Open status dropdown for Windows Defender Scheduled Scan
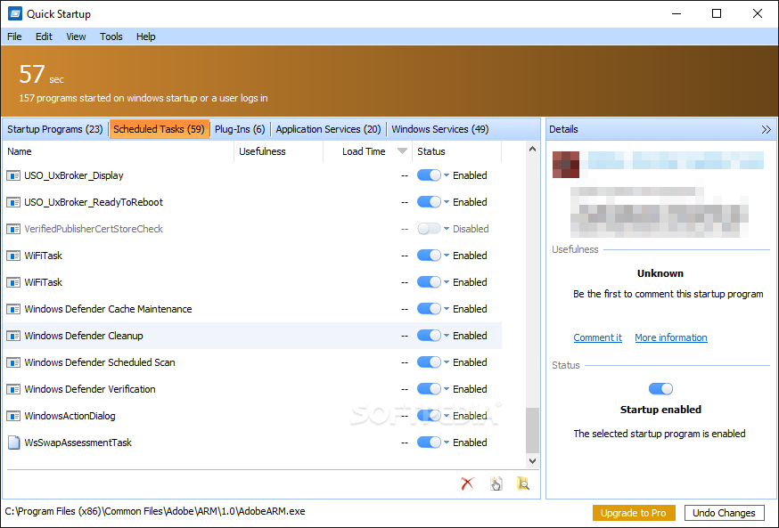The height and width of the screenshot is (528, 779). pos(447,362)
